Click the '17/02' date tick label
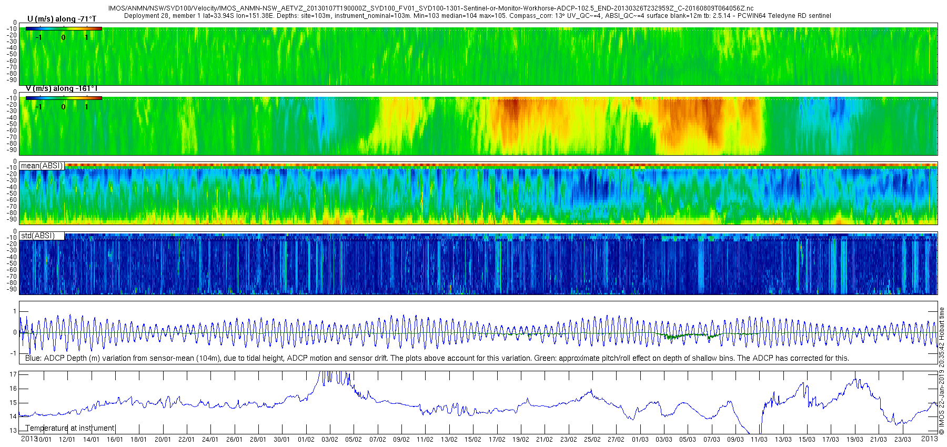 pos(497,440)
